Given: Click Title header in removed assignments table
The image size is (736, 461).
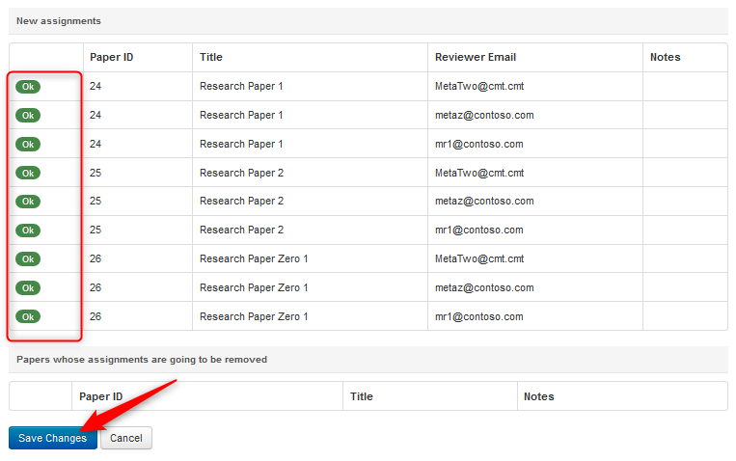Looking at the screenshot, I should [x=362, y=396].
